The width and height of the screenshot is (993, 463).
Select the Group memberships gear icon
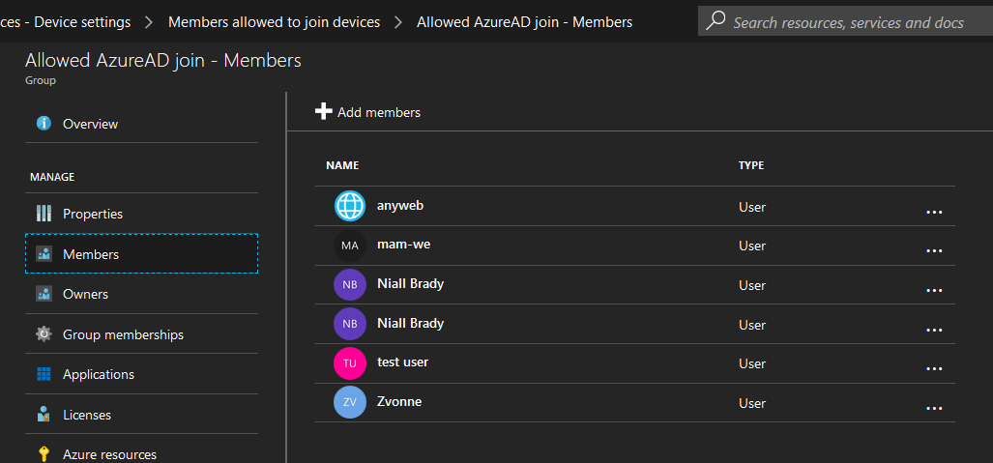[x=44, y=333]
